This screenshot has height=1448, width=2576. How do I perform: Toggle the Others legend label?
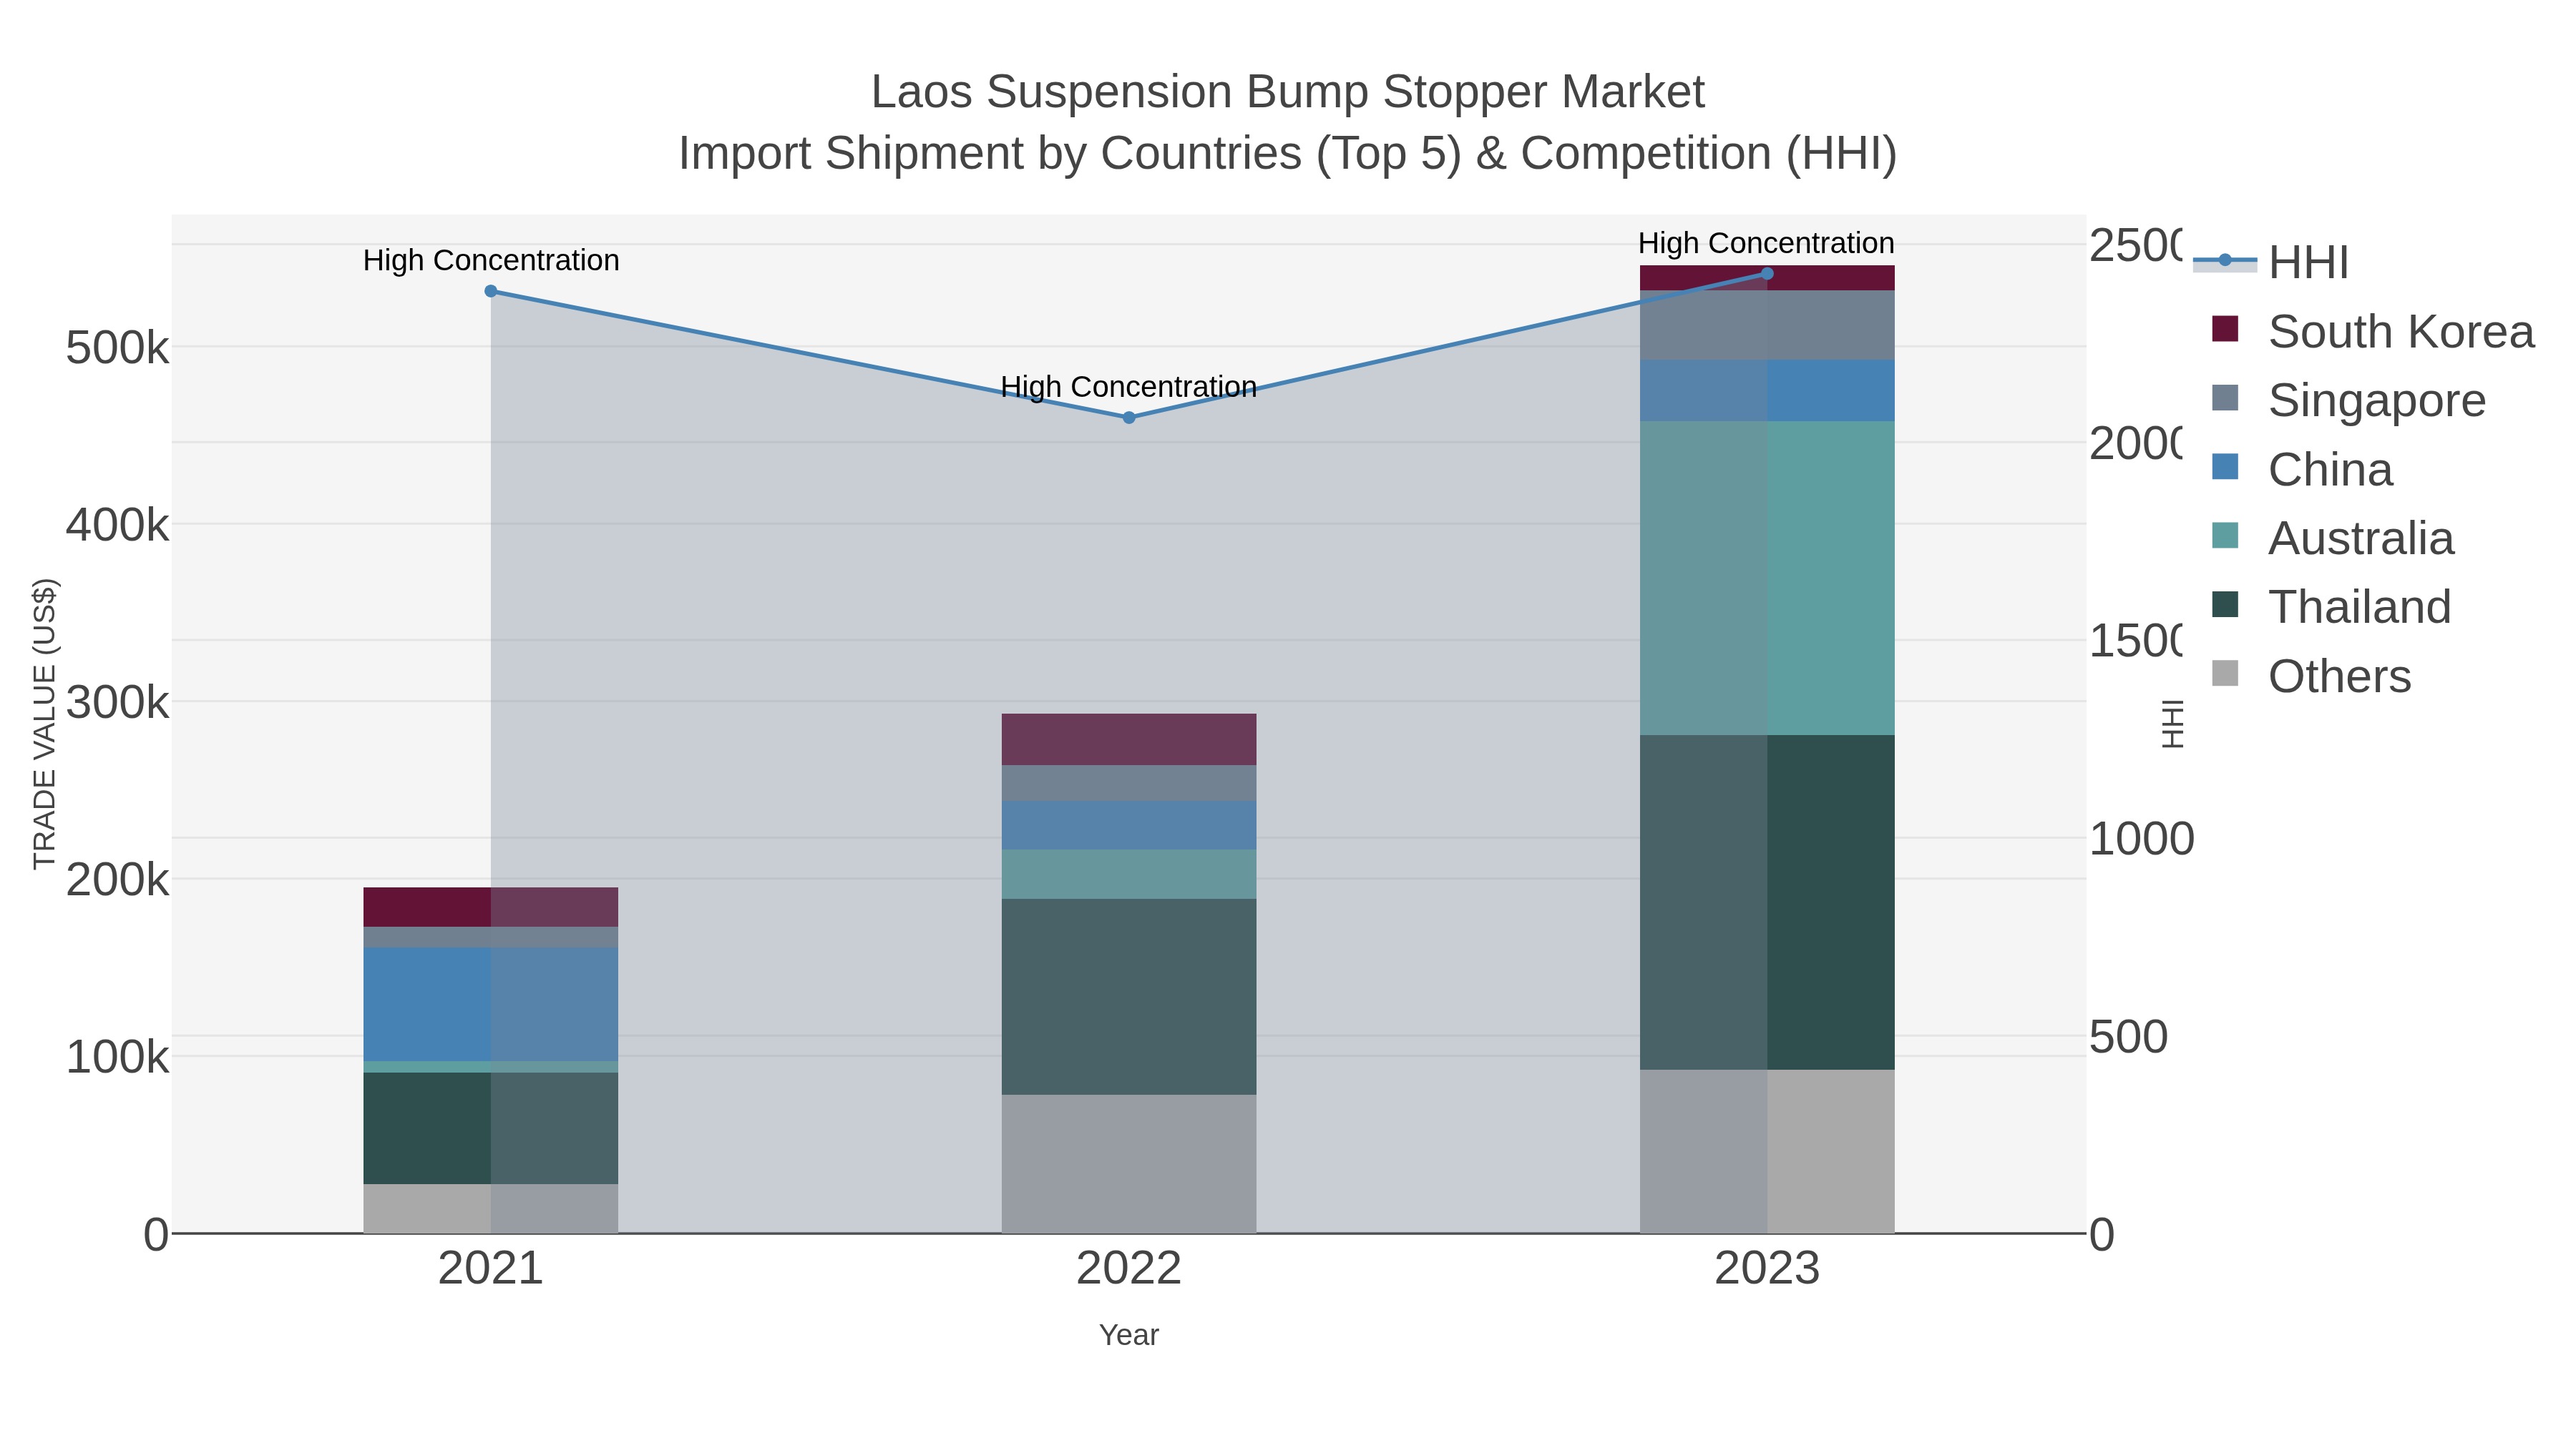[x=2340, y=676]
